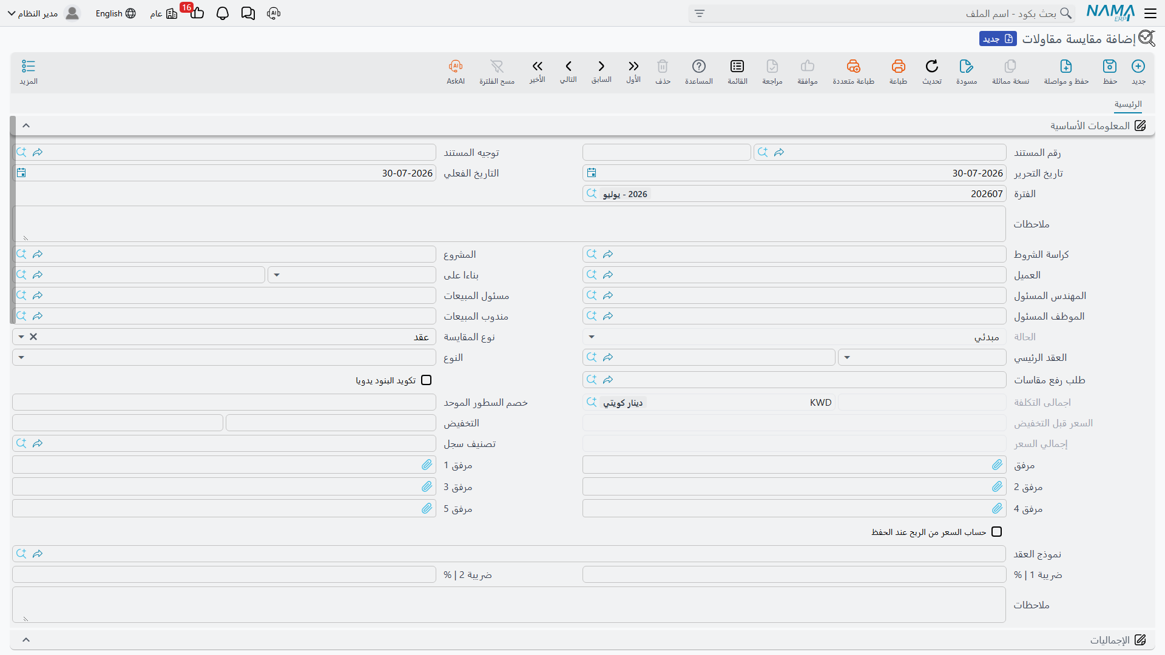The height and width of the screenshot is (655, 1165).
Task: Click the NAMA ERP logo
Action: pyautogui.click(x=1110, y=13)
